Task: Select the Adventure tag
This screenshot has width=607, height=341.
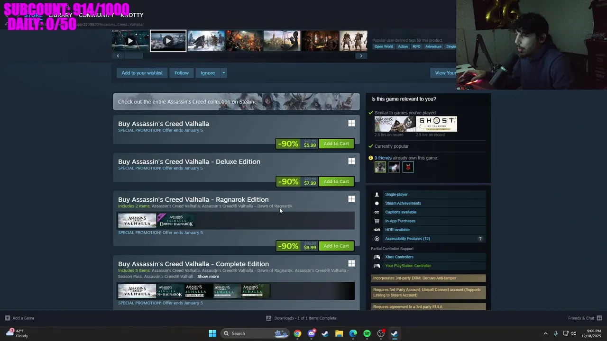Action: (433, 46)
